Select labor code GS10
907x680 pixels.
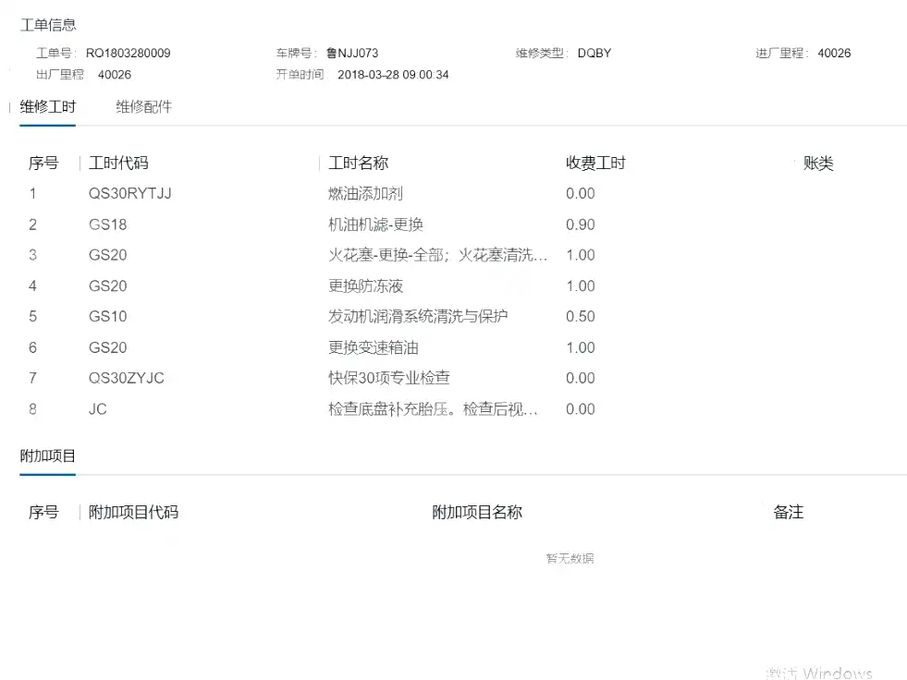point(107,316)
